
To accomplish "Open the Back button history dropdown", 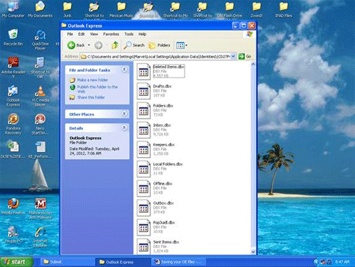I will (x=89, y=45).
